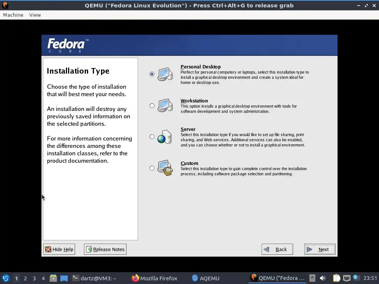Click the network monitor tray icon
Screen dimensions: 379x284
[346, 278]
